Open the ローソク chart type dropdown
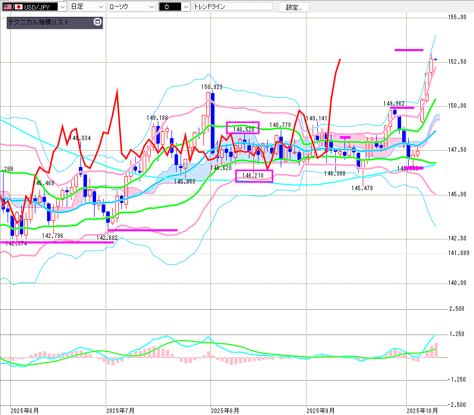 [x=150, y=7]
